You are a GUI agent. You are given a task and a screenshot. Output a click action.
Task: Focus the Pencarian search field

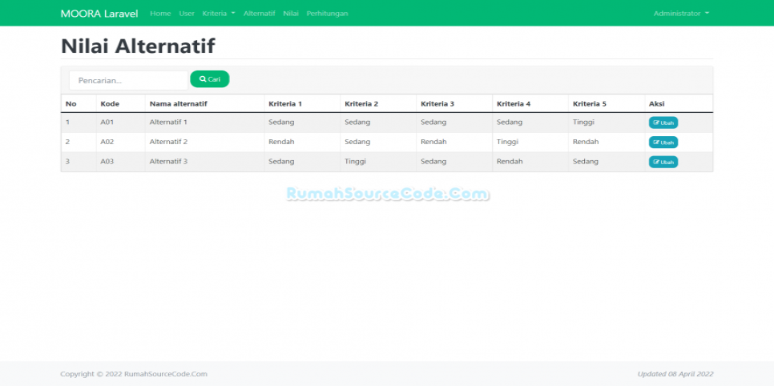pos(128,80)
